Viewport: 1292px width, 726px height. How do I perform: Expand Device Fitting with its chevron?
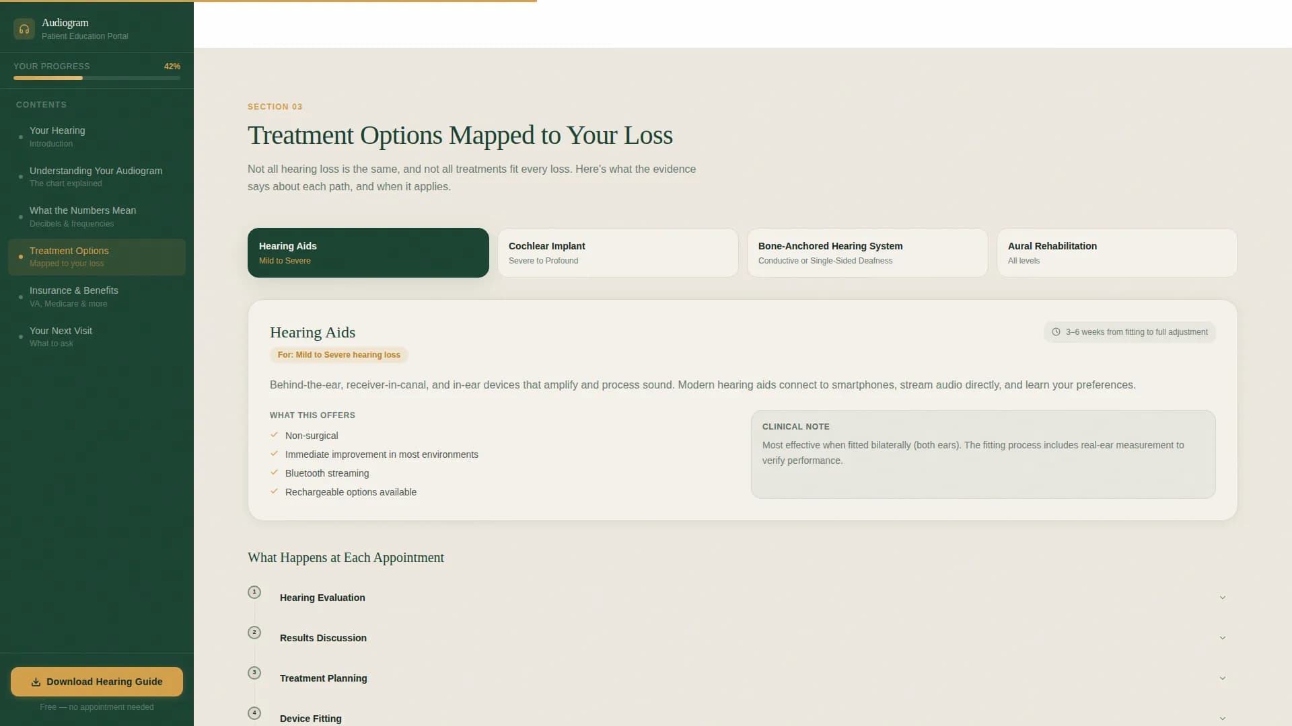(1223, 719)
